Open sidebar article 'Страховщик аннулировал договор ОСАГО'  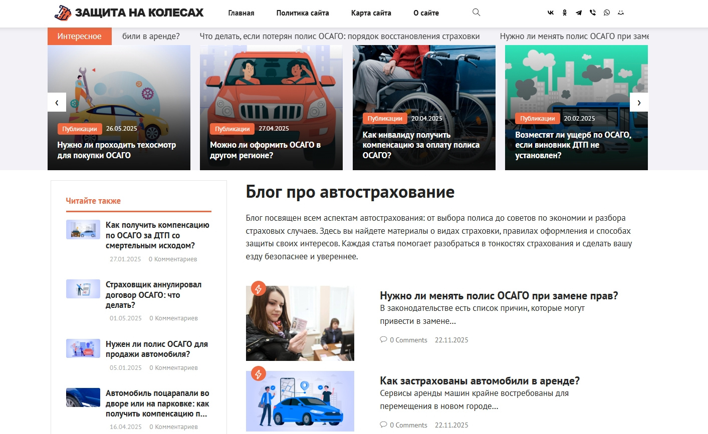click(x=153, y=295)
